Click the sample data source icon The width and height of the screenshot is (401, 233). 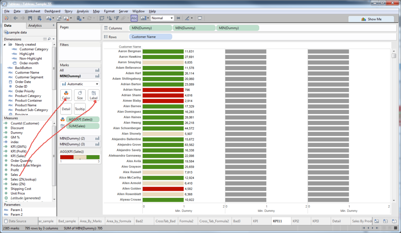(6, 32)
